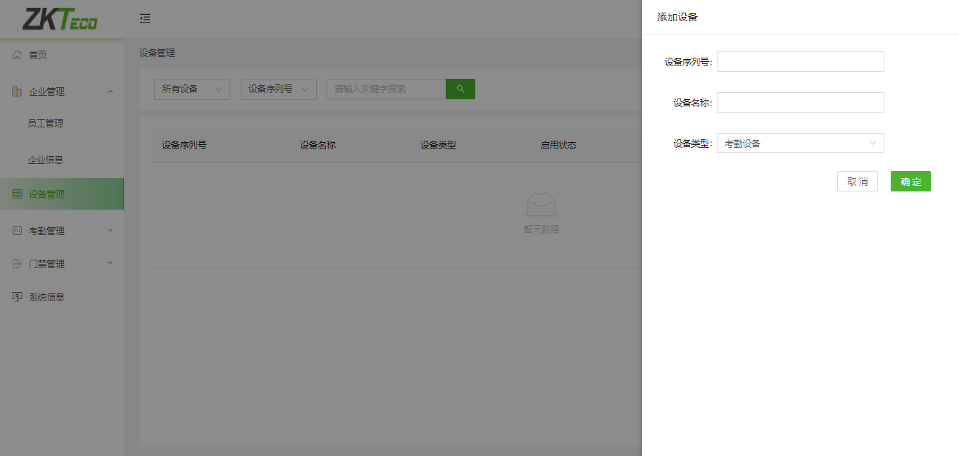The height and width of the screenshot is (456, 959).
Task: Click the monitor icon beside 系统信息
Action: click(x=18, y=297)
